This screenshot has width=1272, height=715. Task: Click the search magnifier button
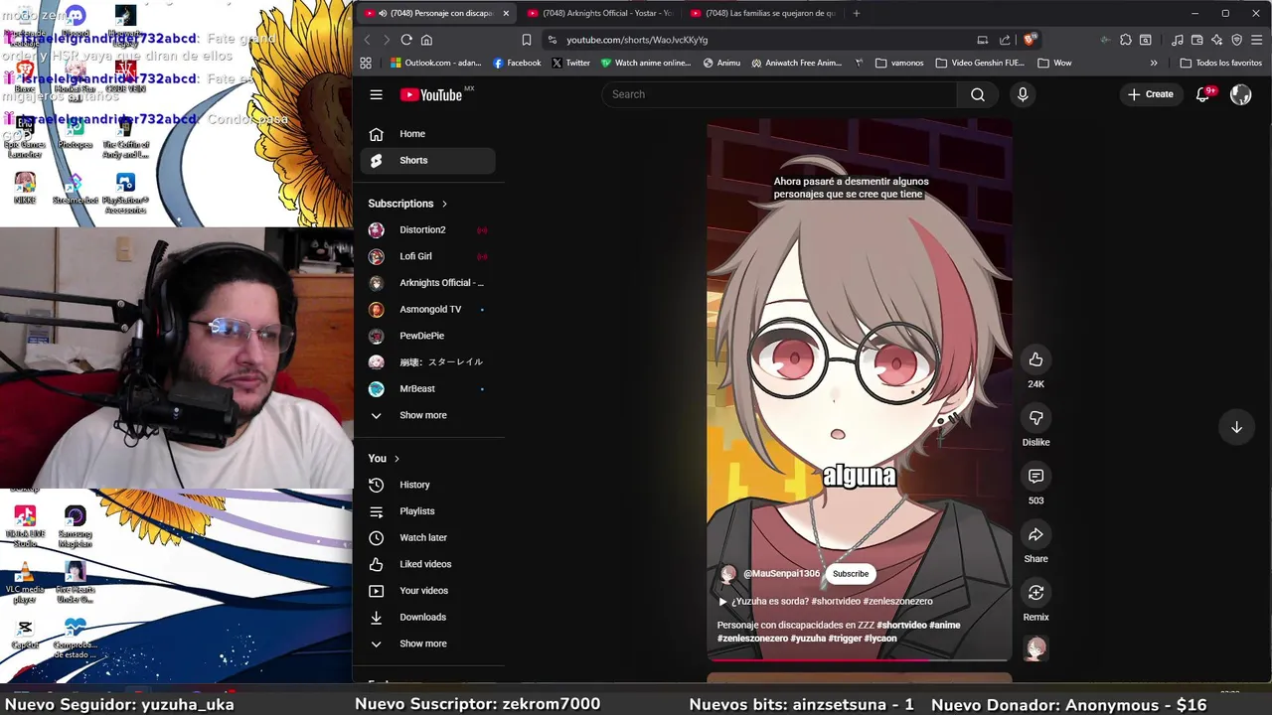click(x=978, y=94)
